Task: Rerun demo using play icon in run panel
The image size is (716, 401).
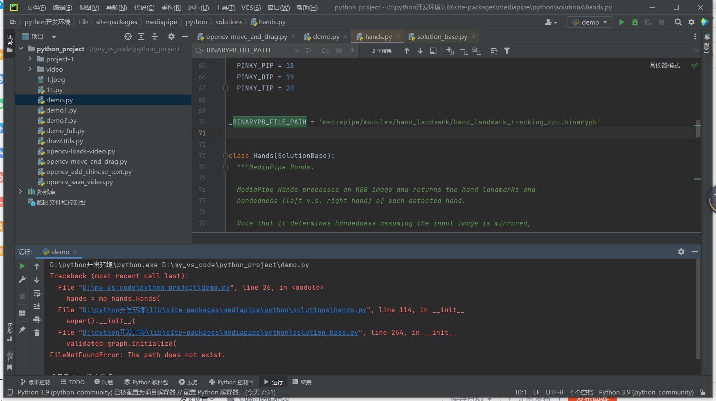Action: point(22,266)
